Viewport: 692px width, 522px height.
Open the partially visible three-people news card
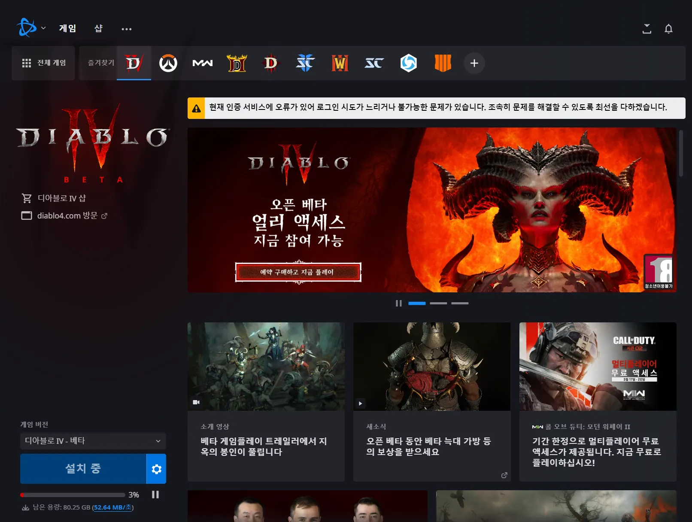point(307,506)
